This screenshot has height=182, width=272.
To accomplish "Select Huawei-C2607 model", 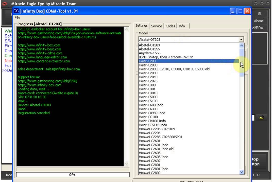I will click(x=189, y=161).
